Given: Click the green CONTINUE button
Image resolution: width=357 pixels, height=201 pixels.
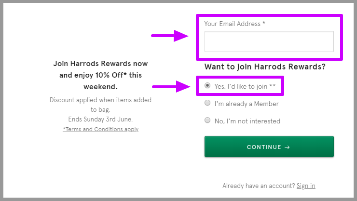Looking at the screenshot, I should (x=269, y=147).
